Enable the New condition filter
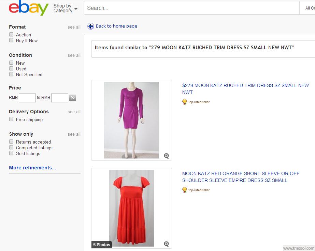The image size is (315, 251). click(11, 63)
